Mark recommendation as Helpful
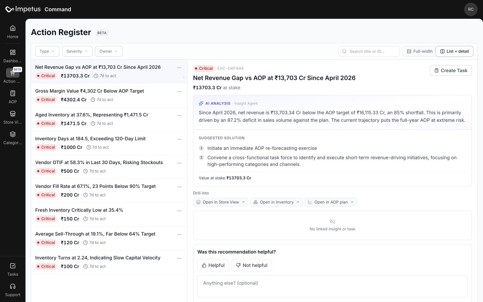Screen dimensions: 483x302 (213, 265)
